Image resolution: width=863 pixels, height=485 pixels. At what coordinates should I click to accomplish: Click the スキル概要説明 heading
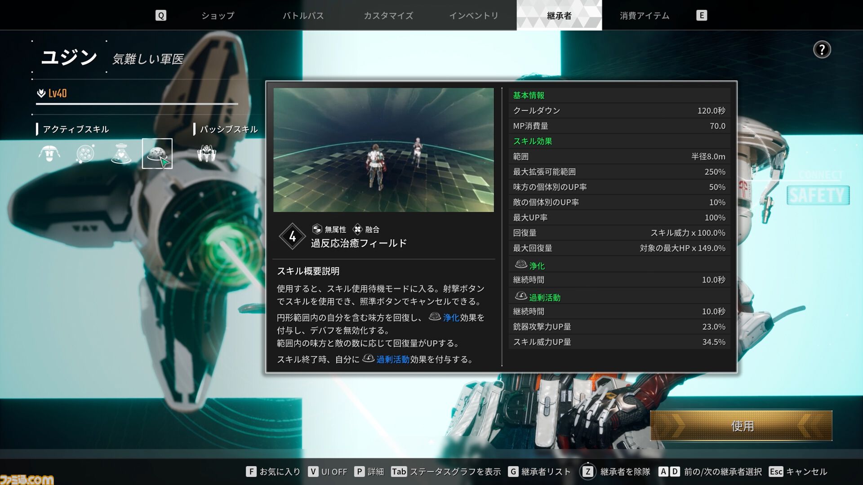[308, 271]
